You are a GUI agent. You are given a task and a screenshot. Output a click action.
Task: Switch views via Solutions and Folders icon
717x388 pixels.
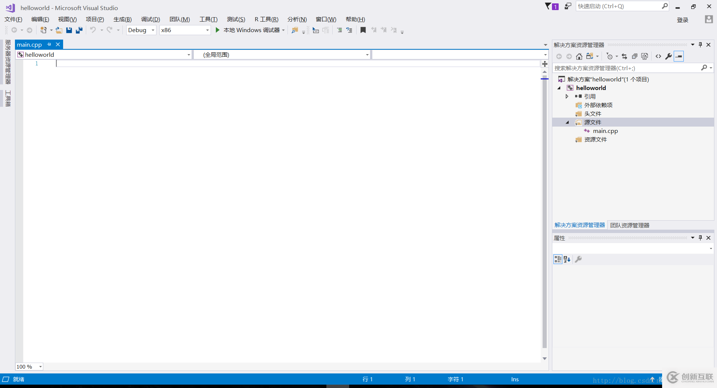[590, 56]
